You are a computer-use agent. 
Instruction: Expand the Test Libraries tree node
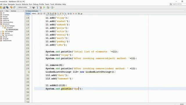[1, 35]
